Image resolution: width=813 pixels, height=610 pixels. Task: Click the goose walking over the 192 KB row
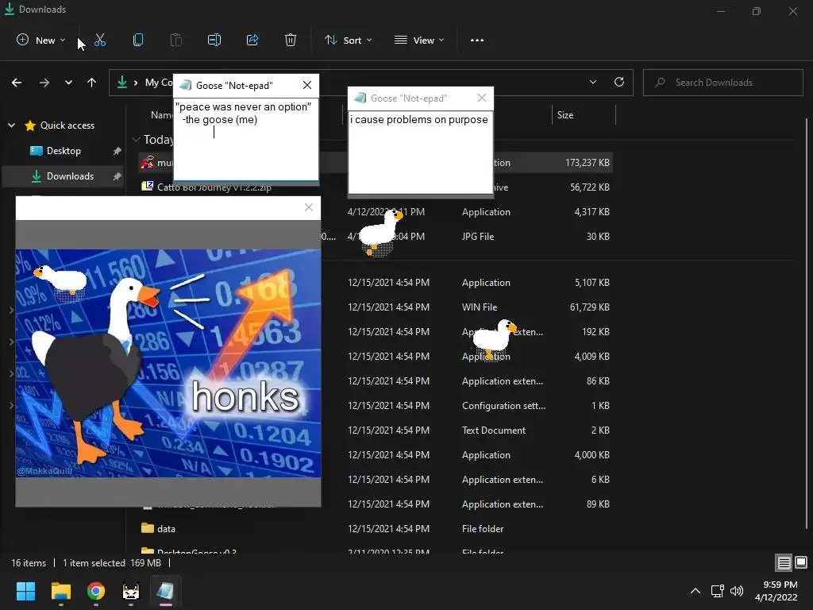495,339
